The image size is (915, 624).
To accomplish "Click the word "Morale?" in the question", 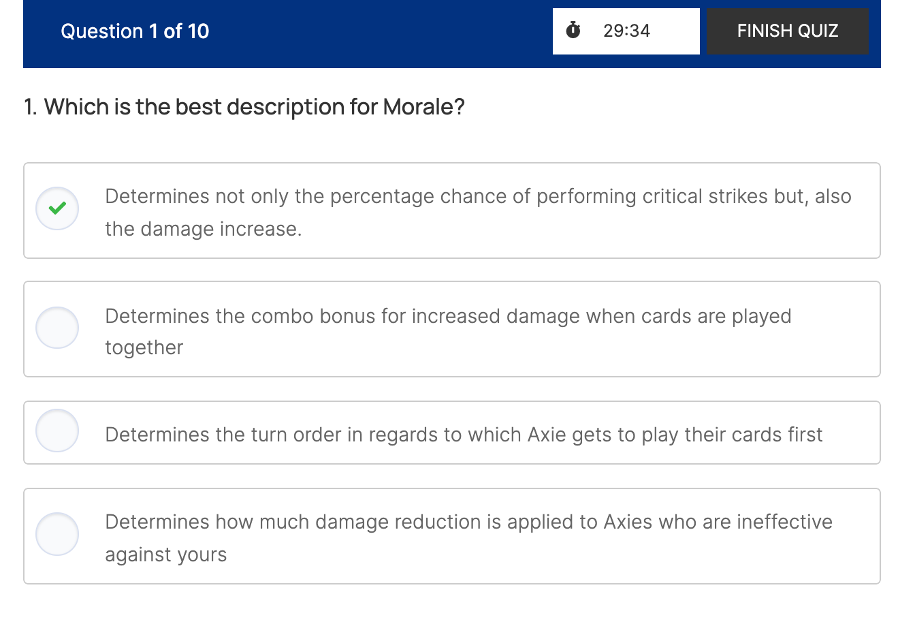I will click(x=423, y=107).
